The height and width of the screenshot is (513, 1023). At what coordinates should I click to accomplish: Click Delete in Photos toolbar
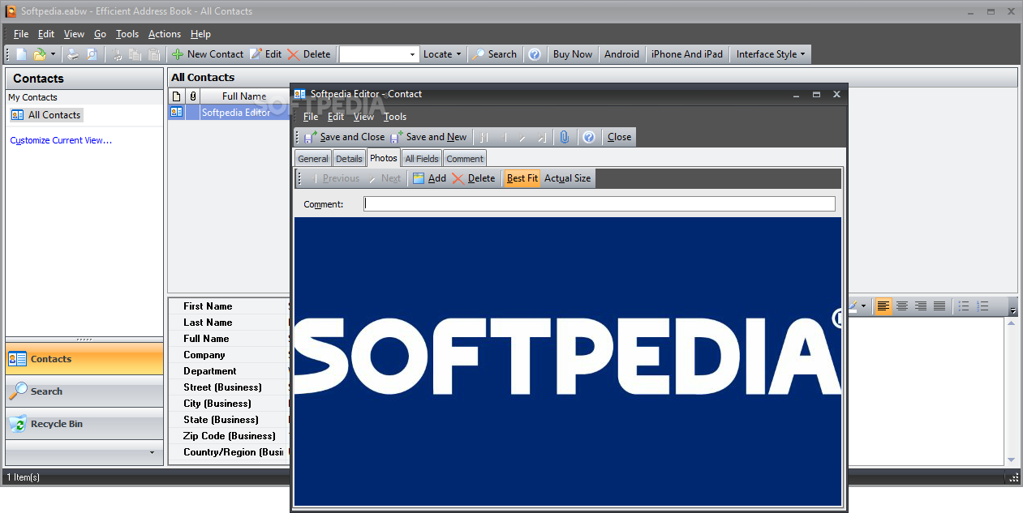point(473,178)
